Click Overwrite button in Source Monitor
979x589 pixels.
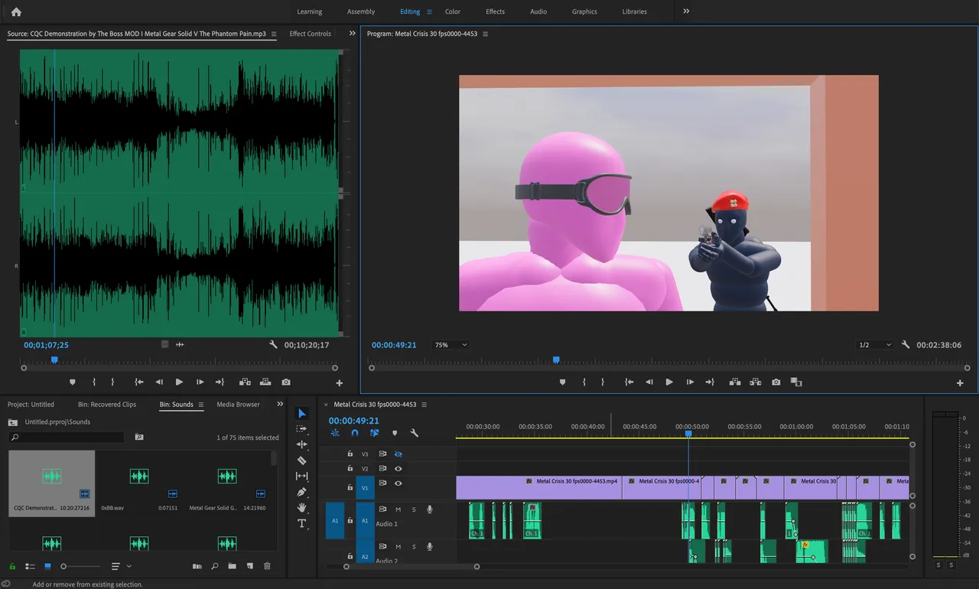pyautogui.click(x=265, y=382)
